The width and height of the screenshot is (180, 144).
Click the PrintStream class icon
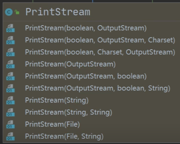click(x=9, y=12)
